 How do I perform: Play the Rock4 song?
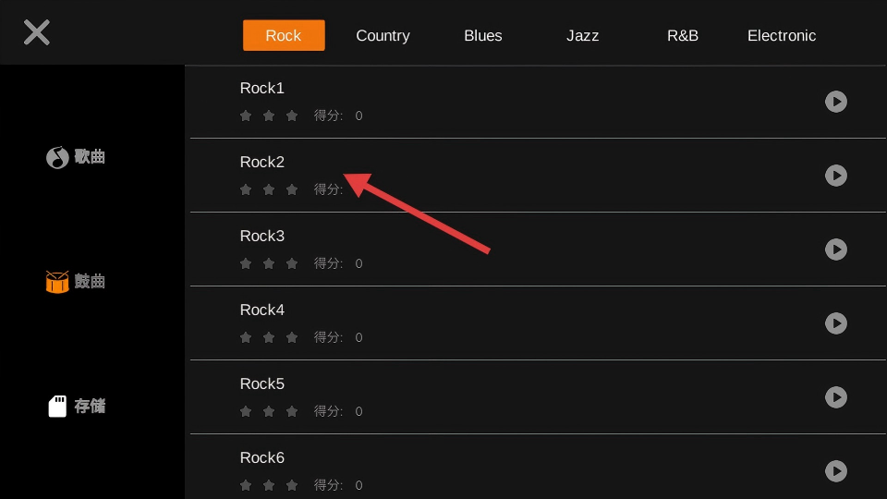[835, 323]
